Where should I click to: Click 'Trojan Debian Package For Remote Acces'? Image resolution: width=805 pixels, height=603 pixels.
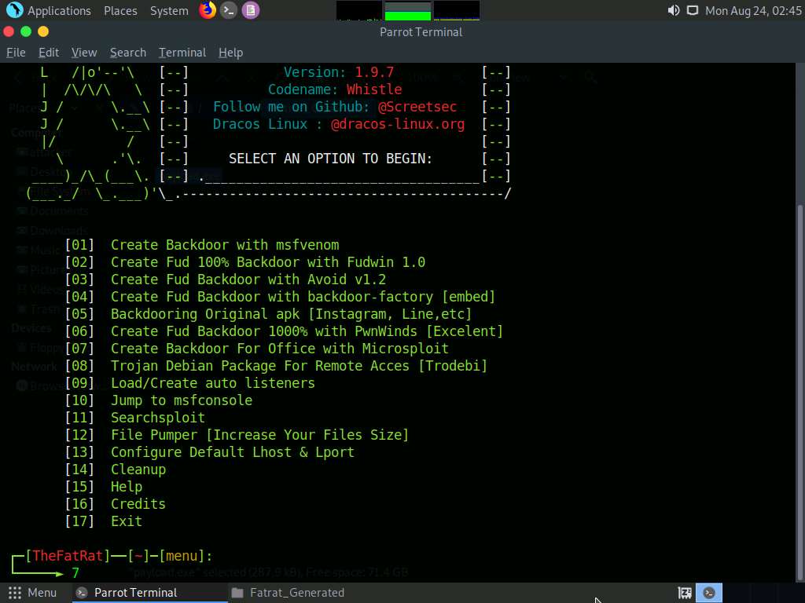(x=300, y=366)
